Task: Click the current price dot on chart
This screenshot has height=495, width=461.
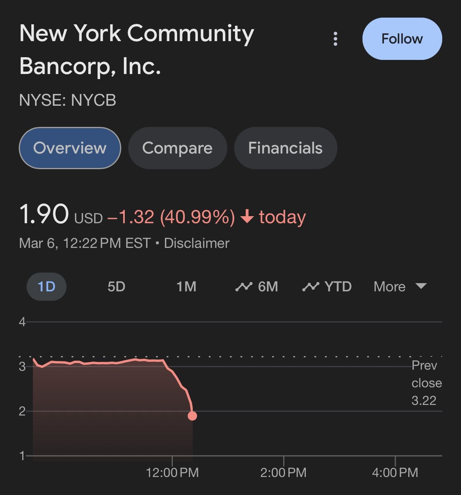Action: click(192, 416)
